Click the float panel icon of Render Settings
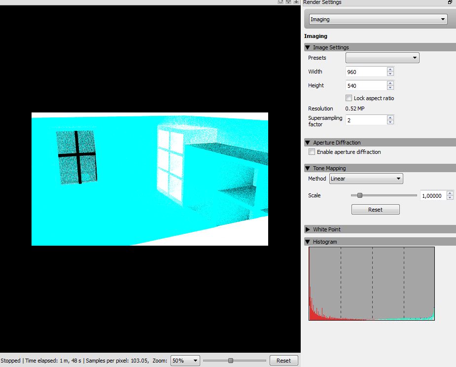The width and height of the screenshot is (456, 367). 450,2
